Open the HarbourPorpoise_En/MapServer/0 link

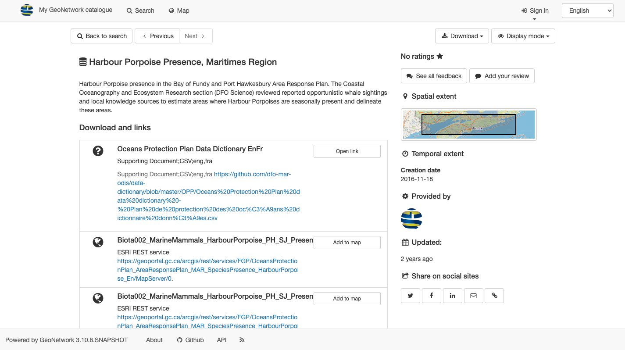pyautogui.click(x=208, y=270)
